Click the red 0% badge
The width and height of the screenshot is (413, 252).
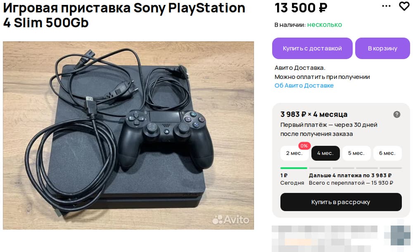(x=304, y=146)
